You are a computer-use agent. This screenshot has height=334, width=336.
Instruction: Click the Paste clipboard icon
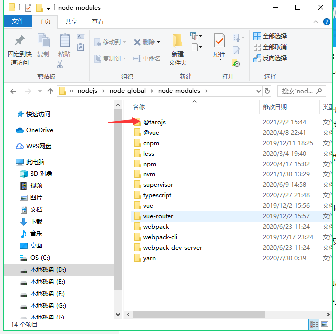coord(64,40)
